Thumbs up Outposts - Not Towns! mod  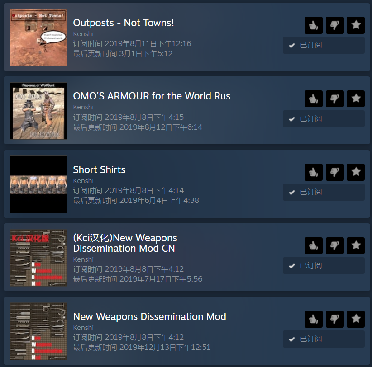click(x=314, y=25)
